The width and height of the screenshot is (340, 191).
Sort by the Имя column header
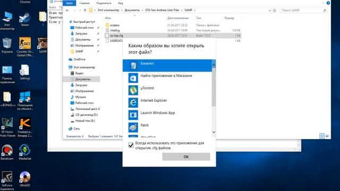click(x=108, y=18)
